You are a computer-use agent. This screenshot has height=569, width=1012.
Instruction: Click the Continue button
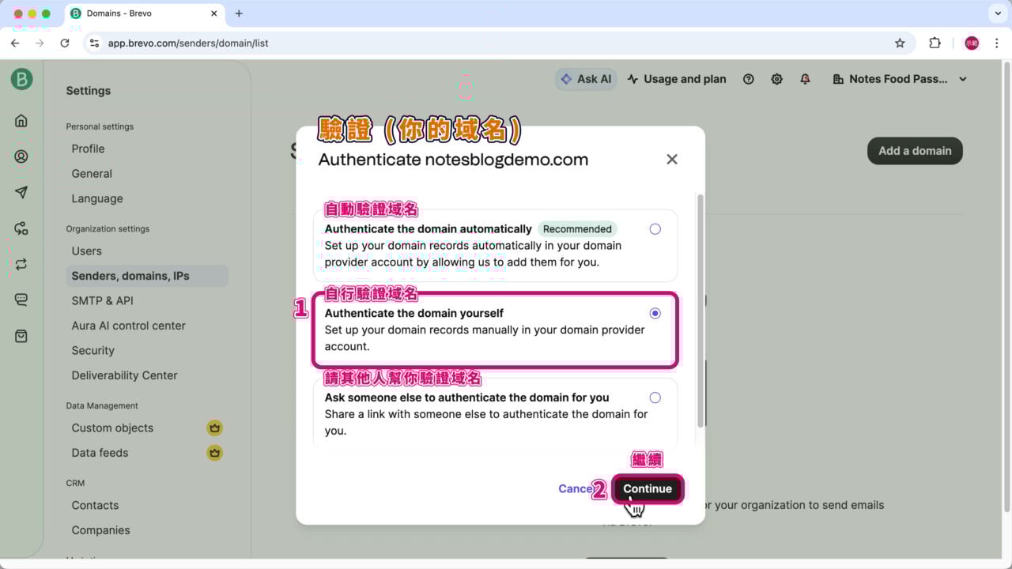(647, 488)
